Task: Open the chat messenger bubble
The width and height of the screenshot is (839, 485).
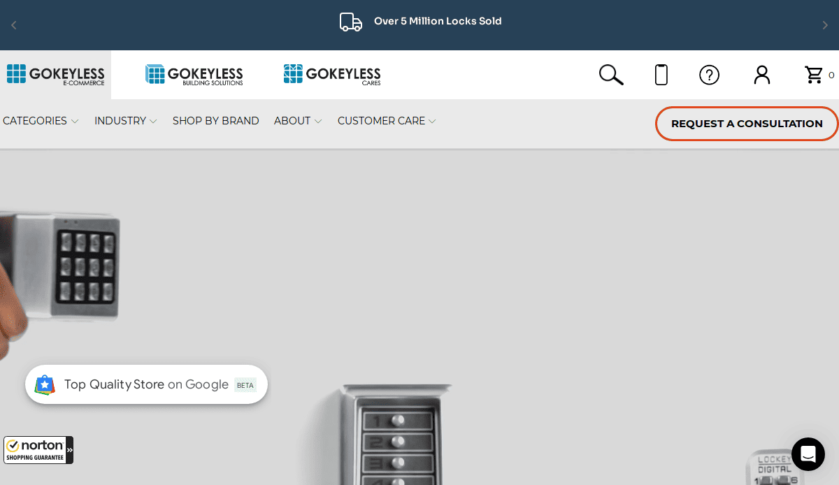Action: [808, 454]
